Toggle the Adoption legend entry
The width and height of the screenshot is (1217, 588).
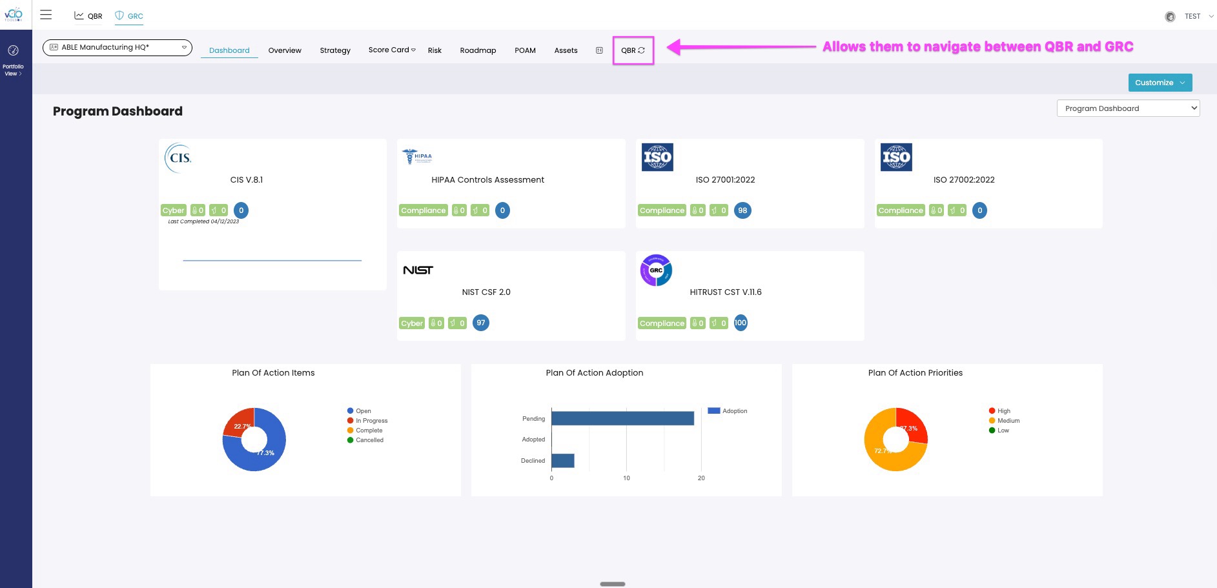pos(728,411)
